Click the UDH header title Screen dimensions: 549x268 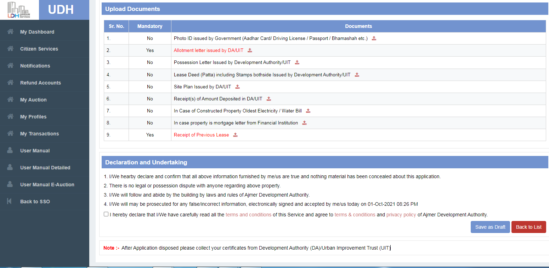pyautogui.click(x=61, y=10)
